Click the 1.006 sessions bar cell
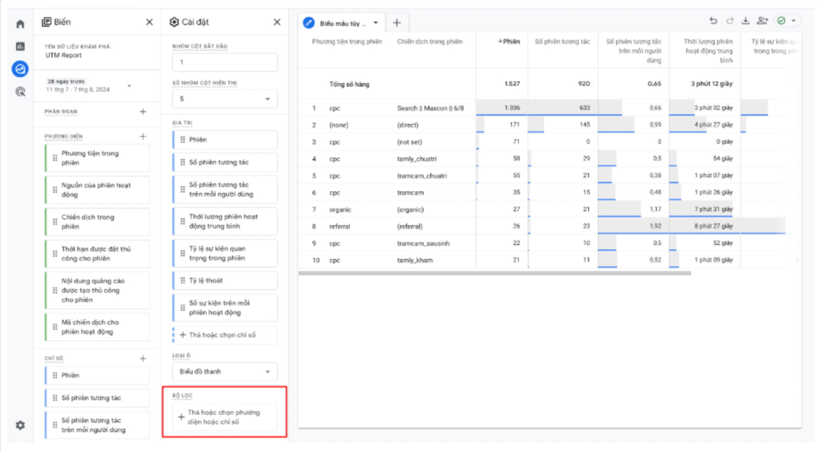This screenshot has width=821, height=452. point(502,108)
